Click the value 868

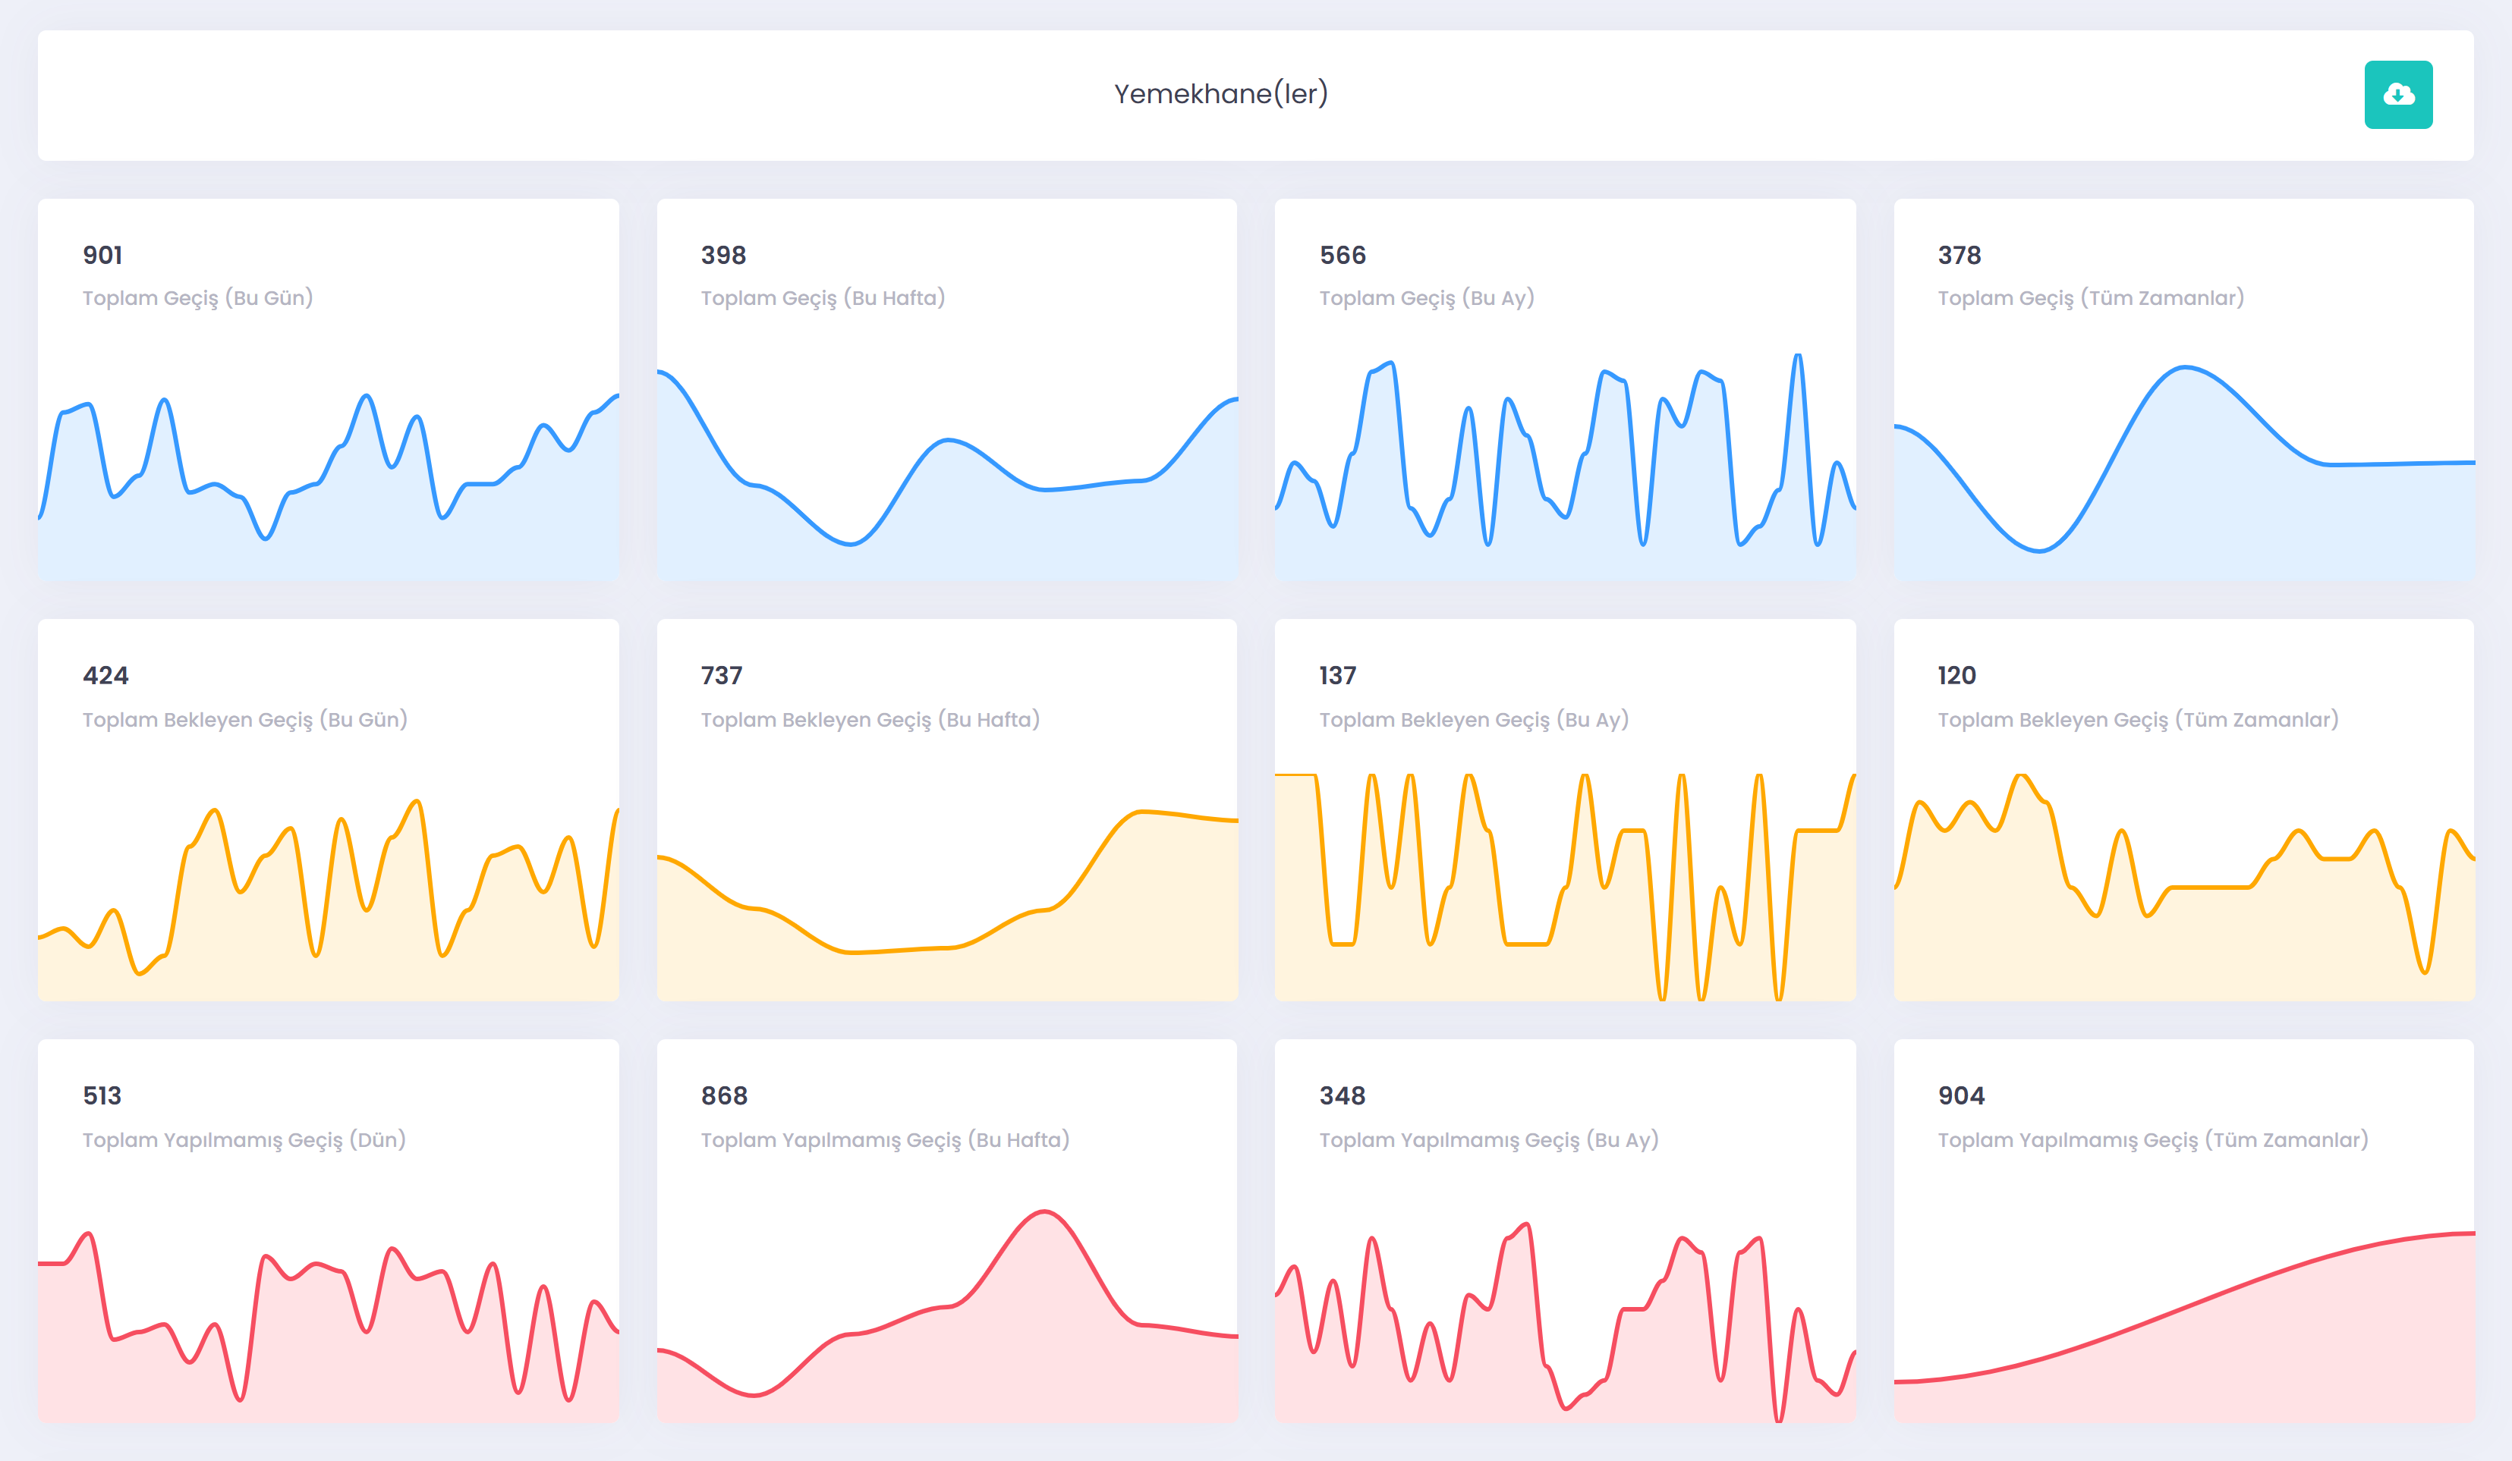pos(725,1096)
